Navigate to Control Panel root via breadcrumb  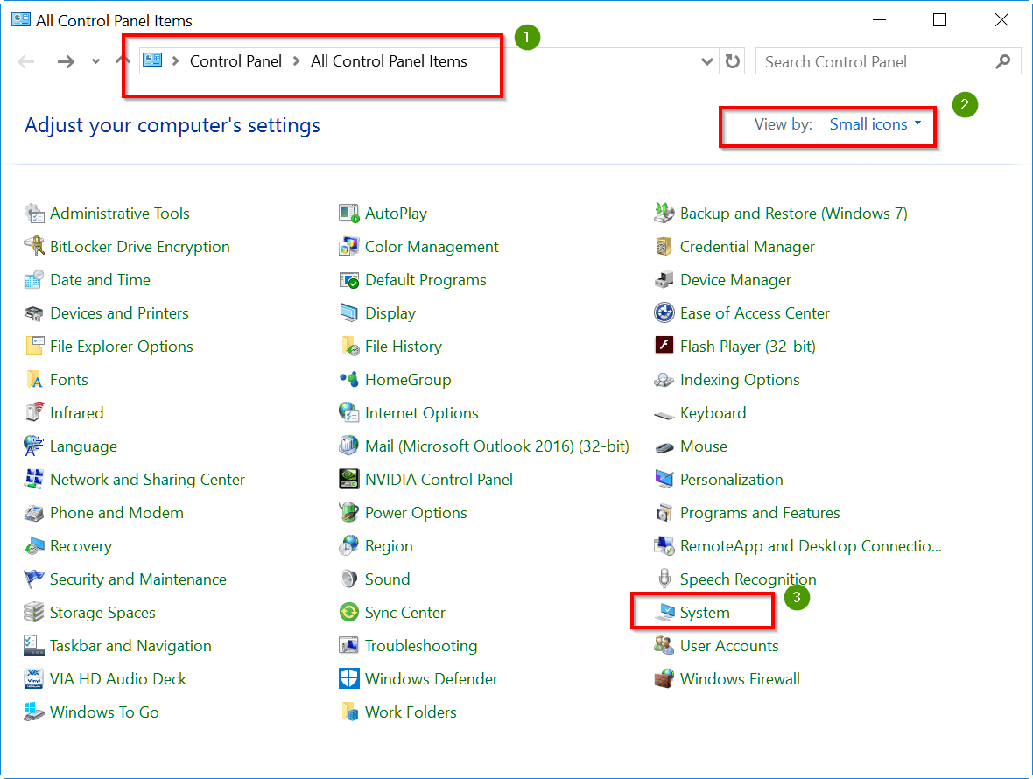pyautogui.click(x=235, y=61)
